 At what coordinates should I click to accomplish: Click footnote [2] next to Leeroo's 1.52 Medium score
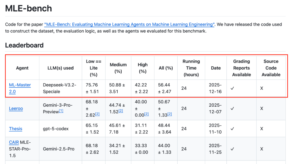click(x=121, y=111)
